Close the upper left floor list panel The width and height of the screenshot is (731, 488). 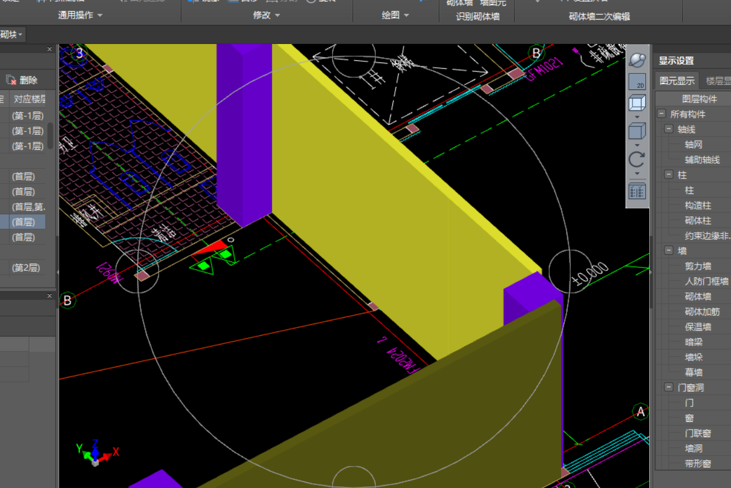point(49,49)
